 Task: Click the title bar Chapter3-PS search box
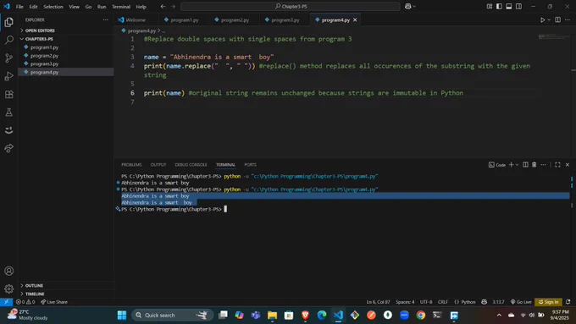(x=291, y=6)
